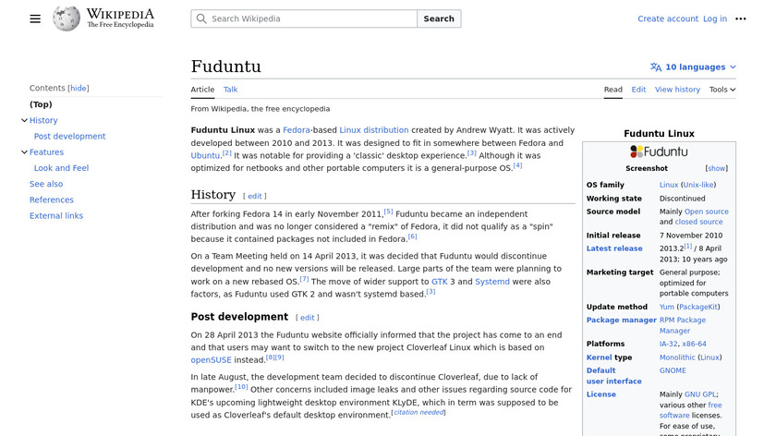776x436 pixels.
Task: Show the infobox screenshot
Action: click(717, 168)
